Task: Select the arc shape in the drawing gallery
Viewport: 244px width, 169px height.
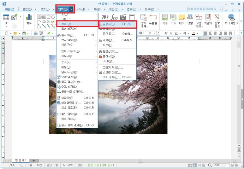Action: click(39, 21)
